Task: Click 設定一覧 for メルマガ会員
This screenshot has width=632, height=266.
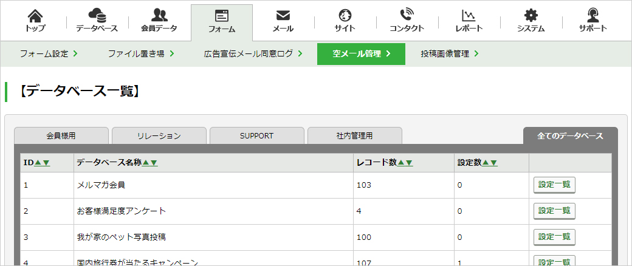Action: pos(554,185)
